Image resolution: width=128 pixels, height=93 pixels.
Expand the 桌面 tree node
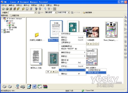tap(2, 32)
